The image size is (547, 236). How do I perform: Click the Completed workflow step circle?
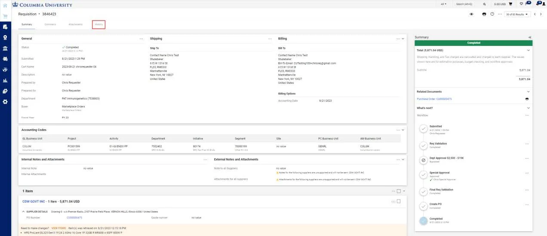[424, 221]
